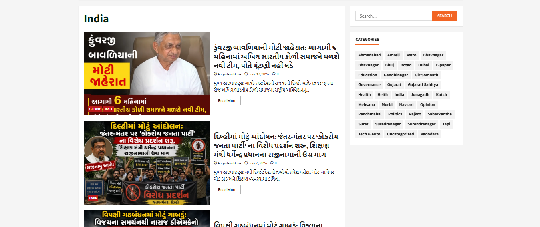The height and width of the screenshot is (227, 540).
Task: Click Read More under Kunvarji Bavaliya article
Action: tap(227, 101)
